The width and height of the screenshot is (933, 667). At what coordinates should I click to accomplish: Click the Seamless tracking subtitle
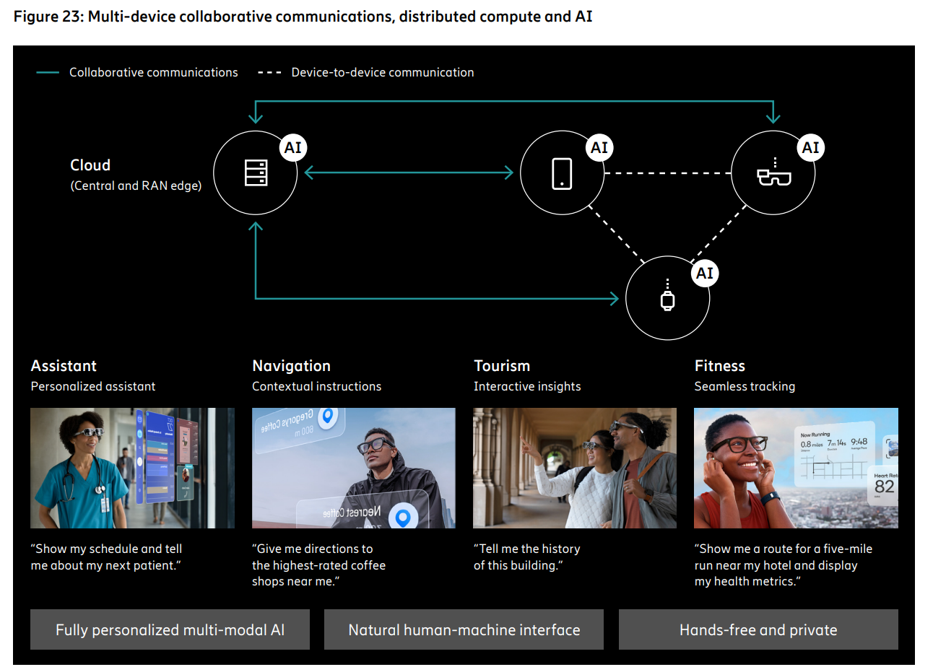coord(745,386)
